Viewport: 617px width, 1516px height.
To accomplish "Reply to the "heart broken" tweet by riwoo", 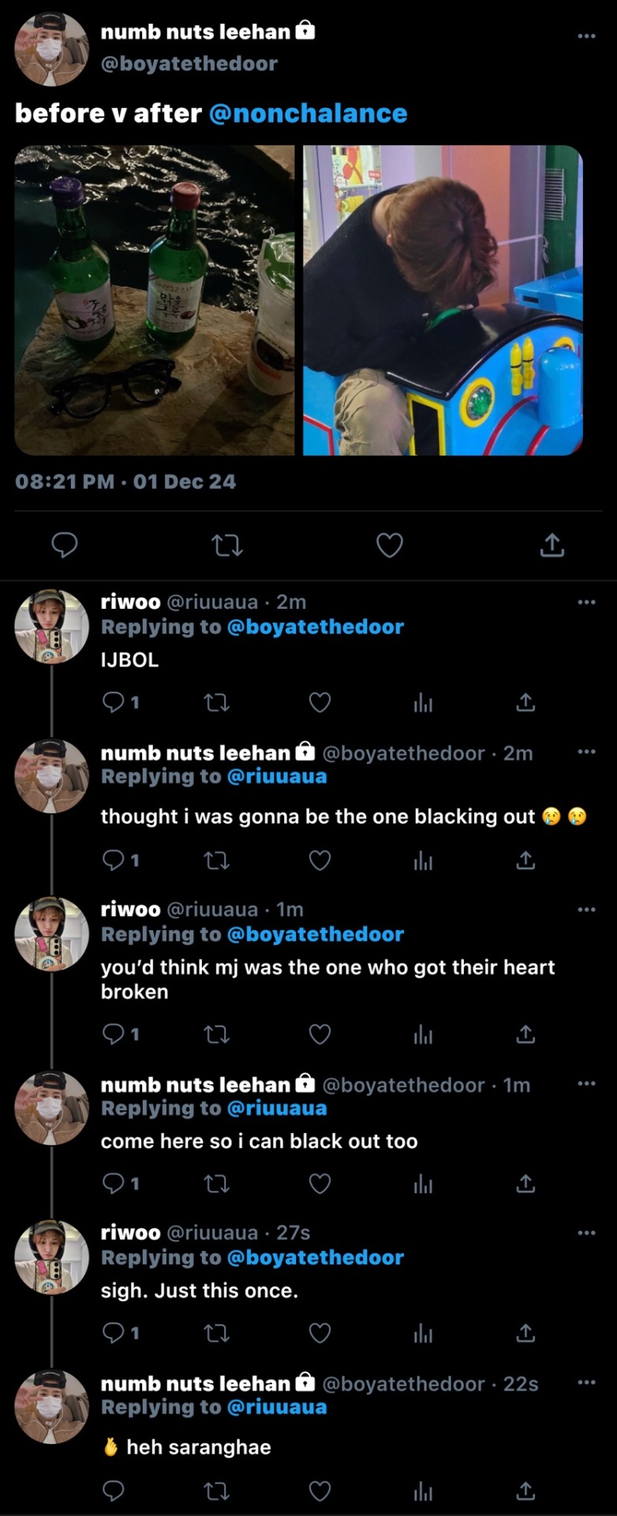I will click(114, 1034).
